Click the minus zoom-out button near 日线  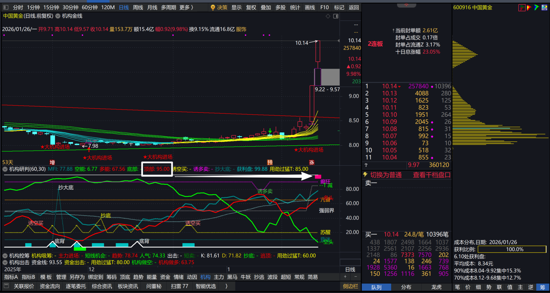(x=355, y=277)
